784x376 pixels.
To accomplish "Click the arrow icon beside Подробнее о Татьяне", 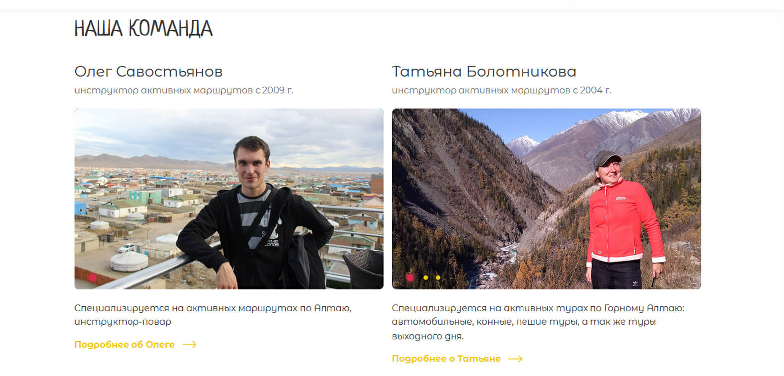I will point(515,359).
